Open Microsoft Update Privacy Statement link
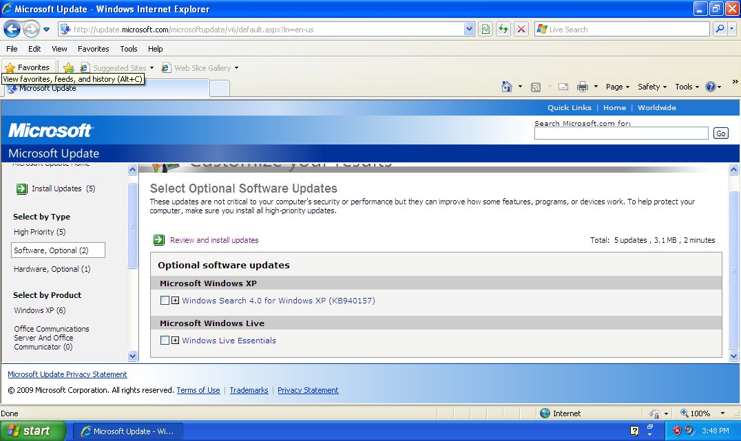The width and height of the screenshot is (741, 441). [67, 374]
